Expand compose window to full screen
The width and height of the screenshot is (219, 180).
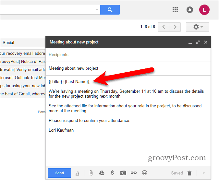(198, 42)
